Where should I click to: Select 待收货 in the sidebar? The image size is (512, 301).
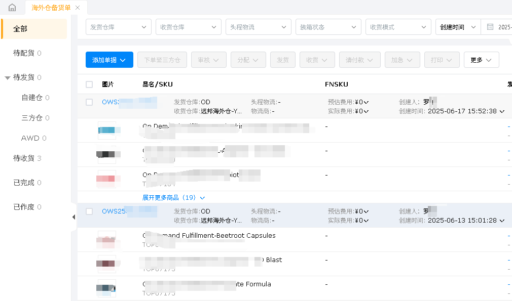(24, 158)
